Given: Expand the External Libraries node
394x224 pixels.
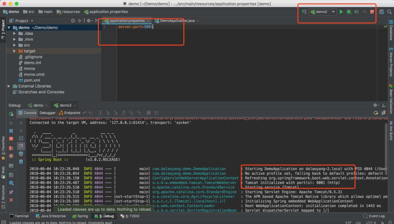Looking at the screenshot, I should (x=9, y=86).
